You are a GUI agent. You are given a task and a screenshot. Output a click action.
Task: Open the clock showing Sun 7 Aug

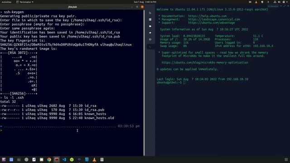pos(145,2)
